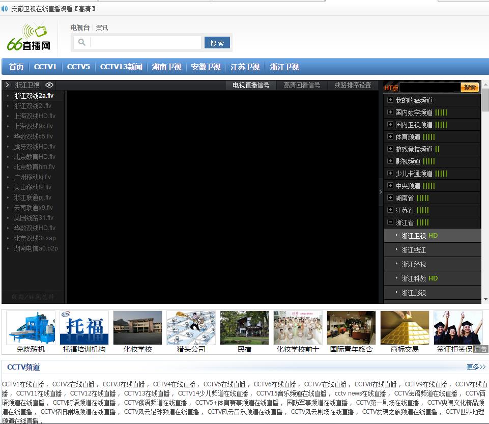Open 江苏卫视 in navigation bar

245,67
